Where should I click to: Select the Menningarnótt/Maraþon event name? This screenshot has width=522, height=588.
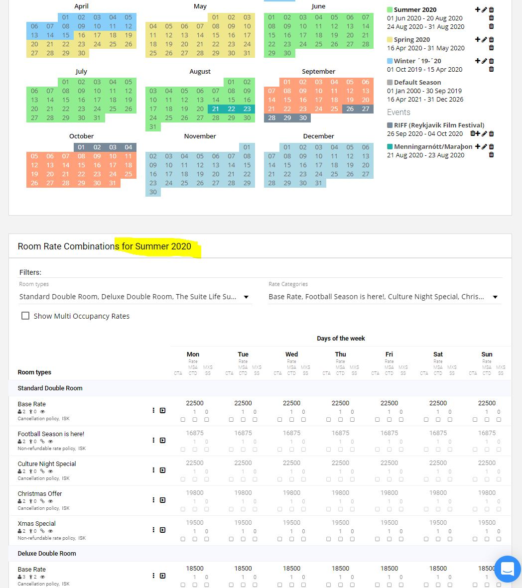pyautogui.click(x=433, y=146)
